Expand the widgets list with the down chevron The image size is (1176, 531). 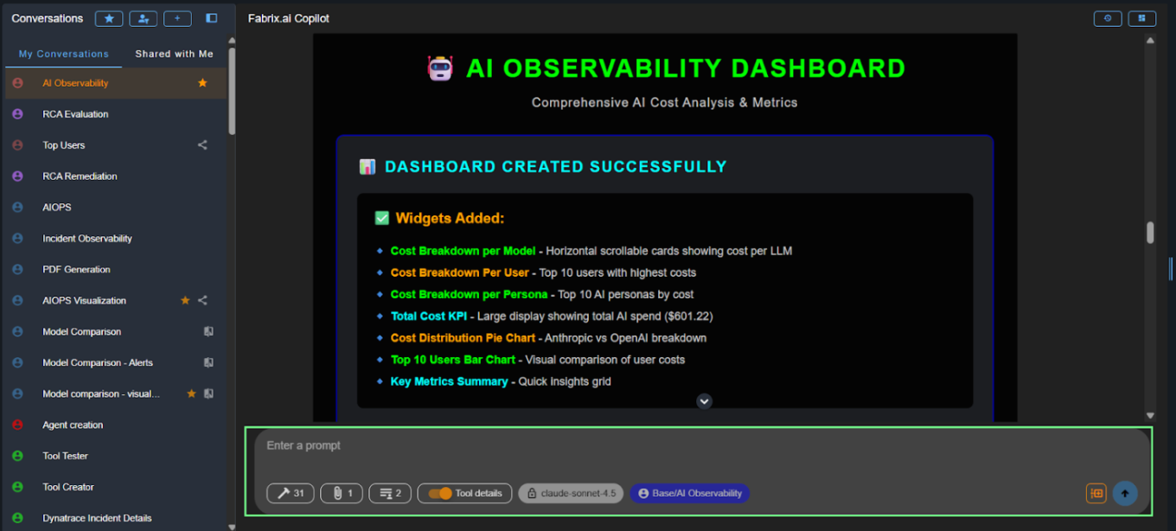[x=704, y=401]
